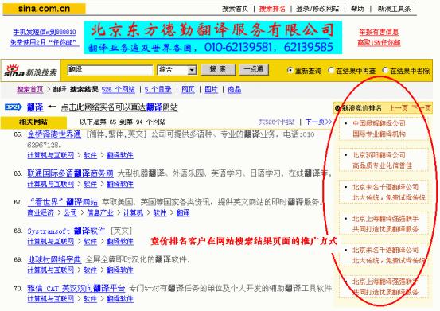Screen dimensions: 440x311
Task: Click the Sina search logo icon
Action: [x=30, y=70]
